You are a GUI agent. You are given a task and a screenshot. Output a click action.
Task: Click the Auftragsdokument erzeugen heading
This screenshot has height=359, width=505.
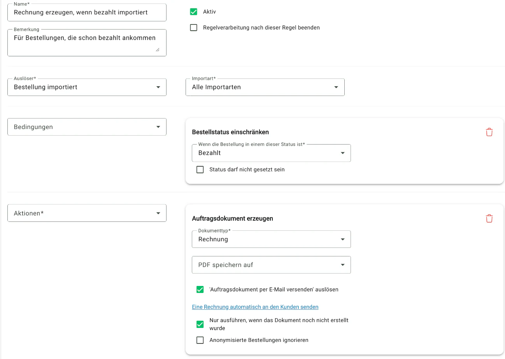[233, 218]
